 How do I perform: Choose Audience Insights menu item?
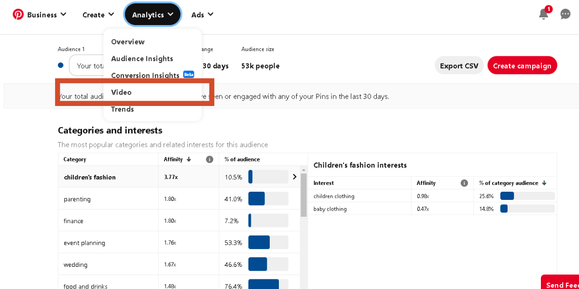[142, 59]
